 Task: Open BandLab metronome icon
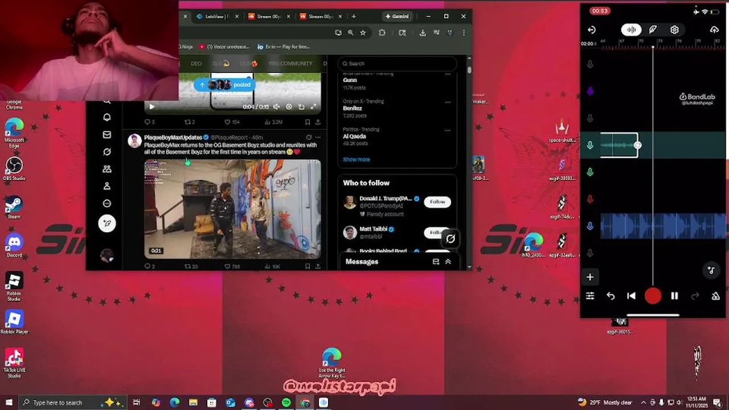click(715, 296)
